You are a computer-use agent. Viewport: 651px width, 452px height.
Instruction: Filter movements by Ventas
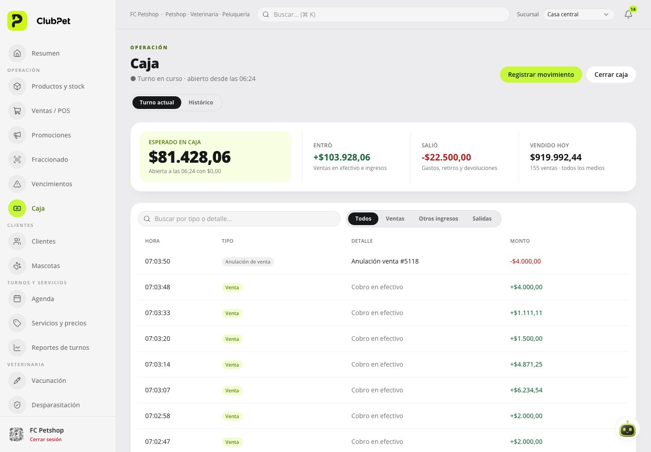pos(395,219)
